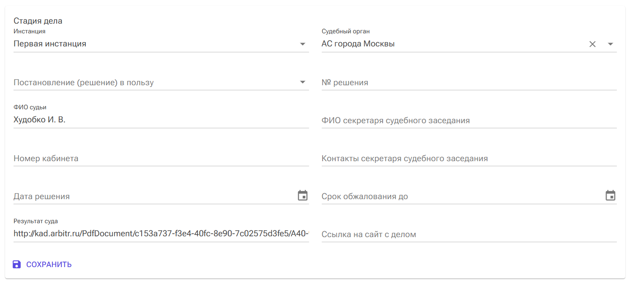Open the Дата решения calendar picker
Screen dimensions: 632x281
(x=303, y=196)
